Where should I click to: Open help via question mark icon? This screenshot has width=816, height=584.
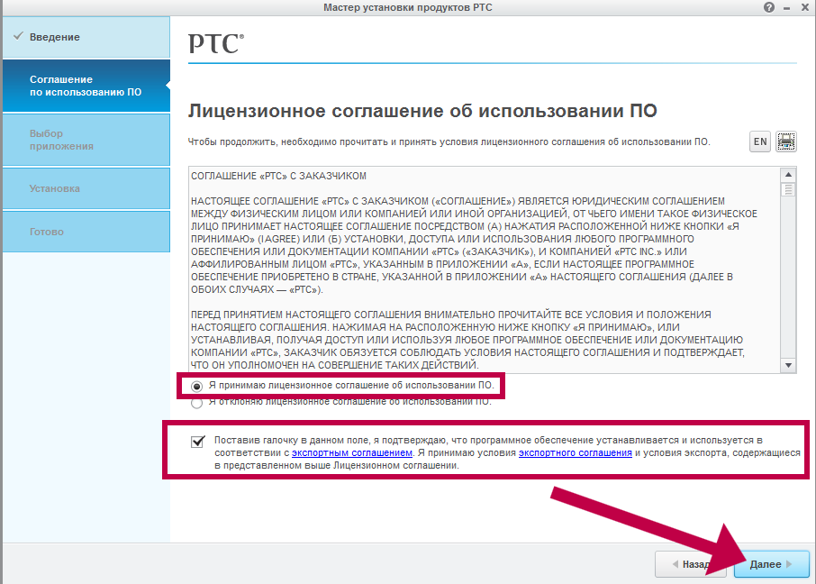[768, 7]
